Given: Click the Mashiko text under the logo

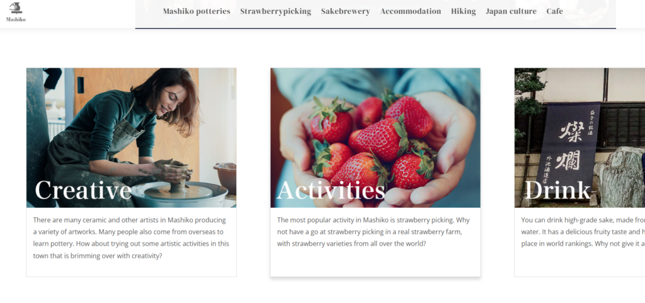Looking at the screenshot, I should point(16,20).
